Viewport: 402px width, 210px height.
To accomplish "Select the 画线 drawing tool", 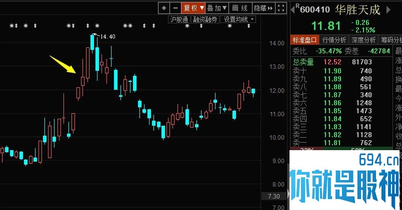I will click(x=240, y=8).
